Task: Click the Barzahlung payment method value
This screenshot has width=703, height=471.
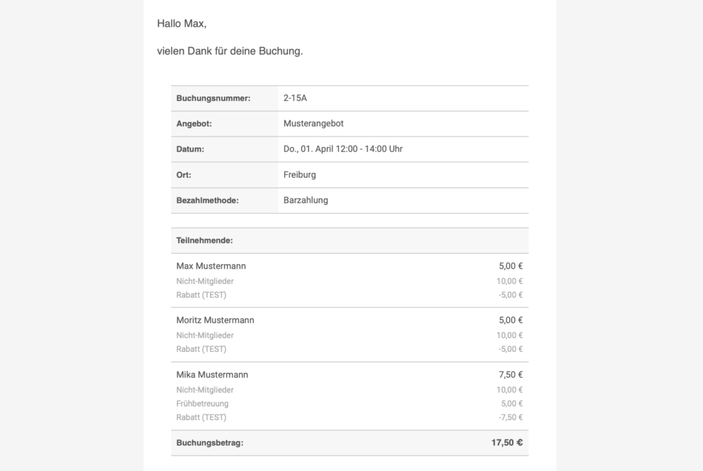Action: click(306, 200)
